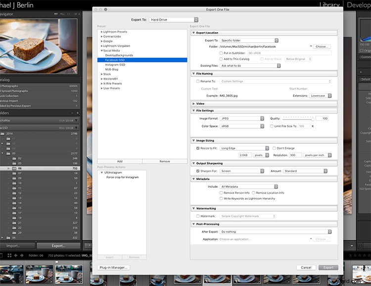Viewport: 371px width, 286px height.
Task: Enable the Put in Subfolder checkbox
Action: pos(221,53)
